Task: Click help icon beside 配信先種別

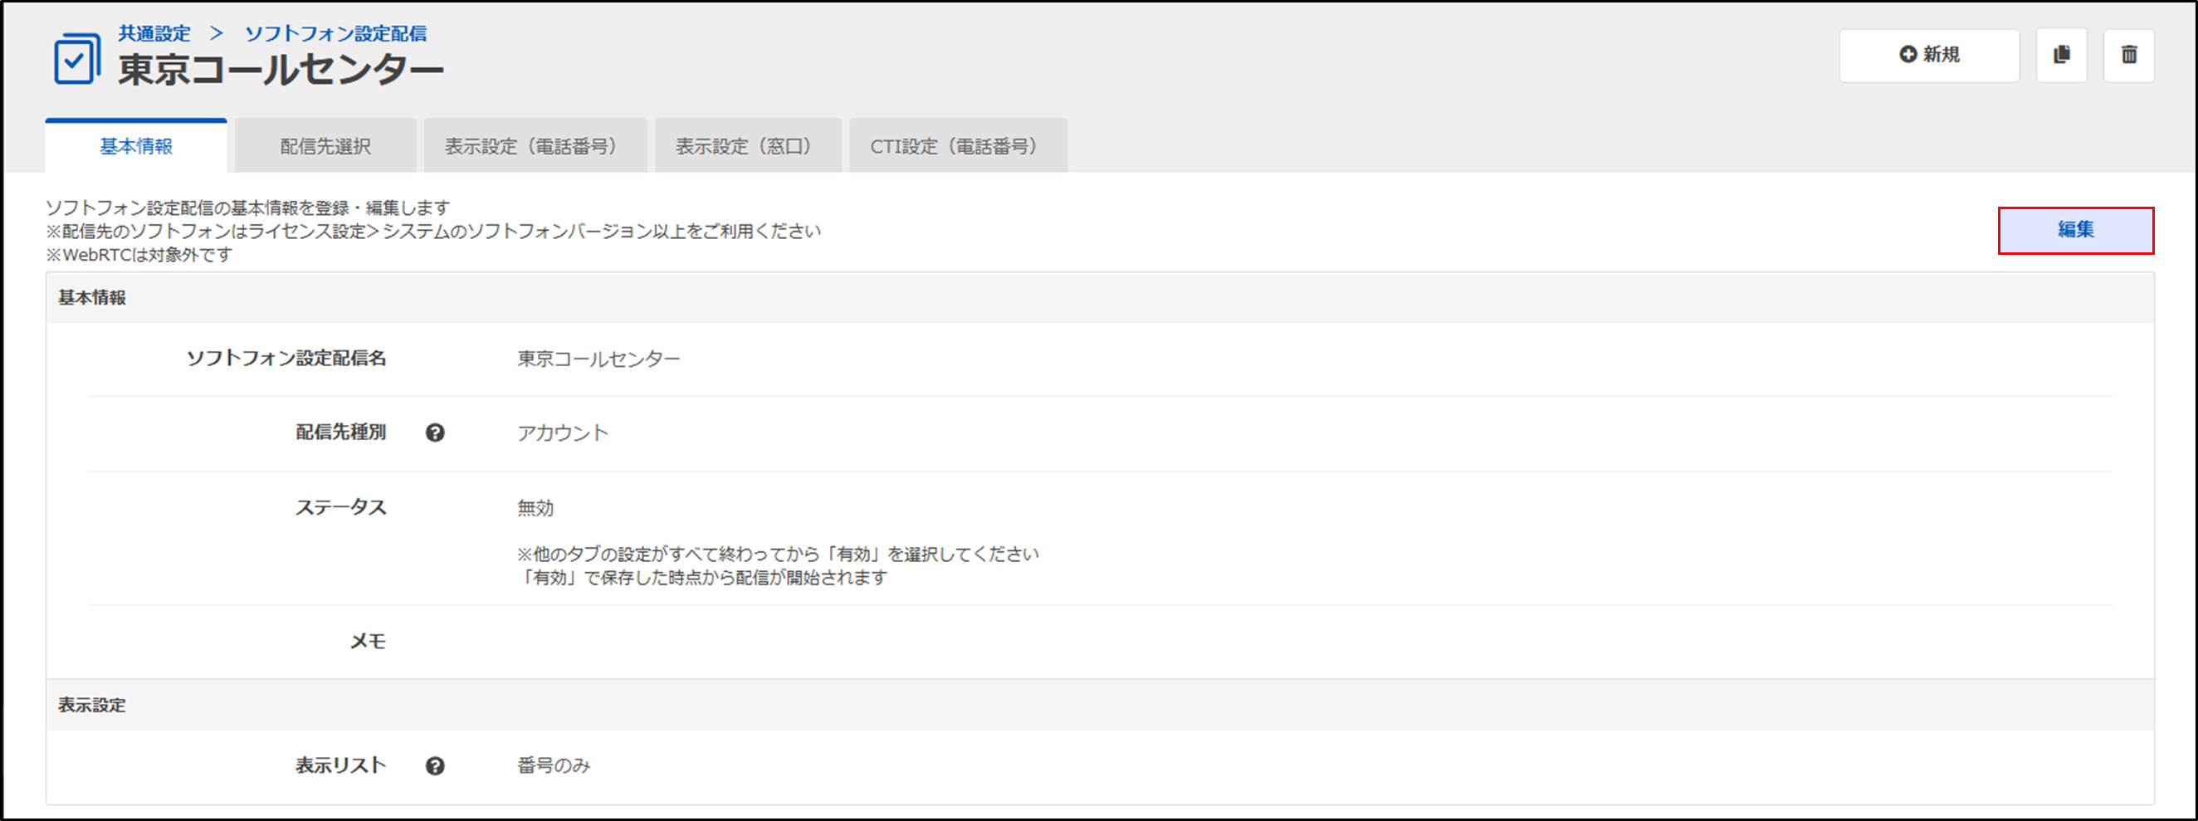Action: coord(435,432)
